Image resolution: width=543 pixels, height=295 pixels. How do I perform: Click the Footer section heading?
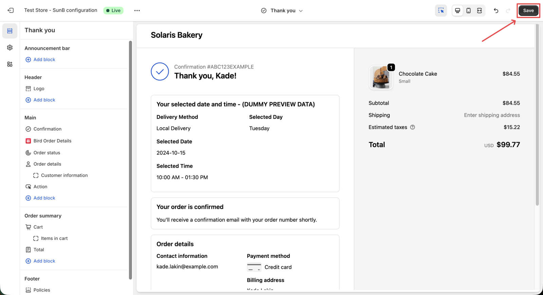coord(32,279)
